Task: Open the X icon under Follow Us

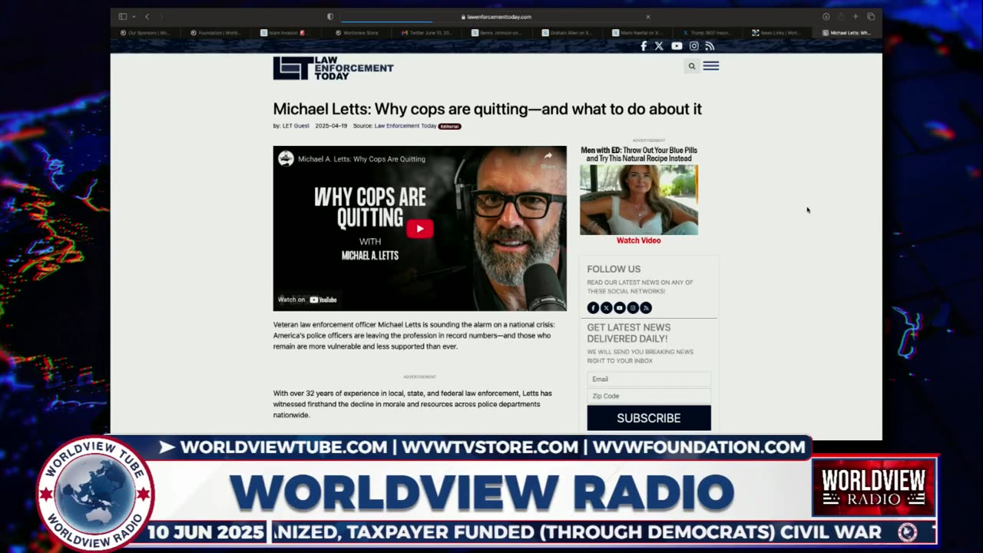Action: pyautogui.click(x=606, y=308)
